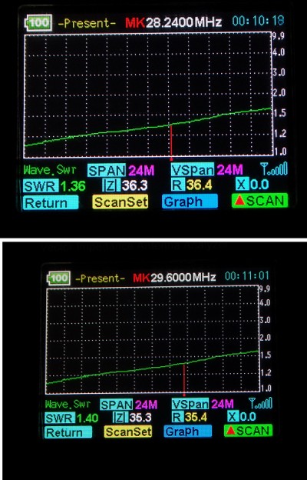Tap Return on the bottom screen

click(68, 432)
